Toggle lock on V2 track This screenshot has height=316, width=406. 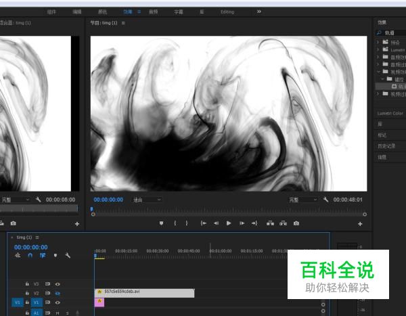pos(27,293)
